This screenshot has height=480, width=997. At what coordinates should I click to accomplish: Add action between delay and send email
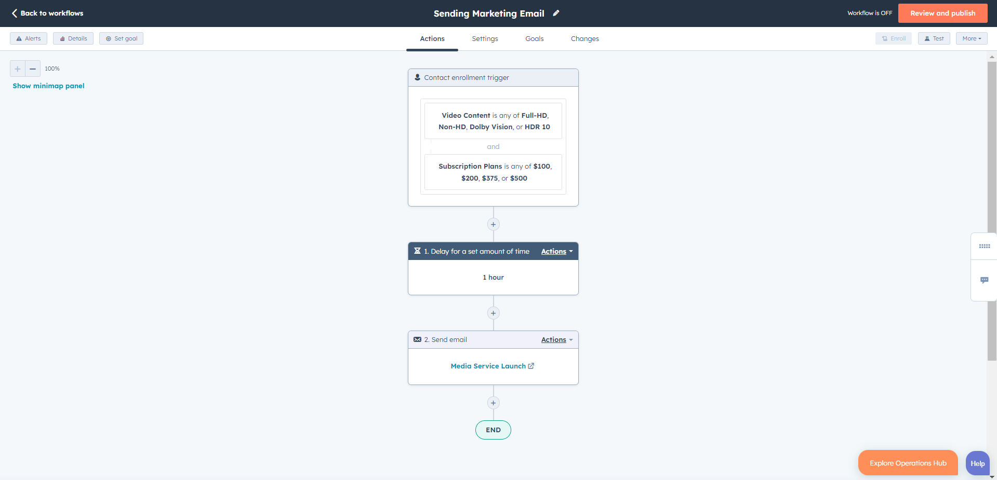(493, 313)
